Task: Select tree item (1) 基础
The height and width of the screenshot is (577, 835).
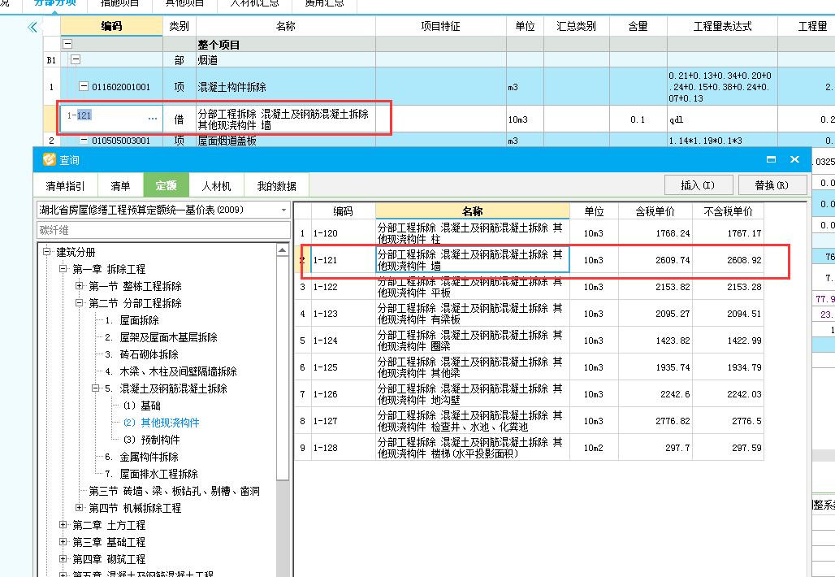Action: [x=141, y=406]
